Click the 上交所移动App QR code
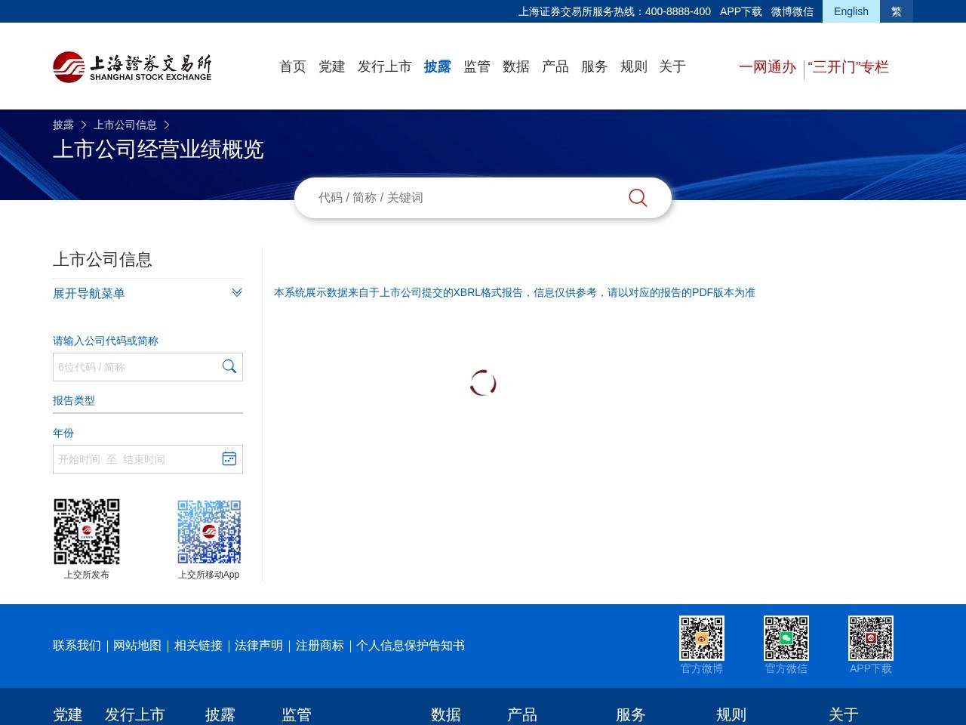Screen dimensions: 966x725 [x=209, y=532]
